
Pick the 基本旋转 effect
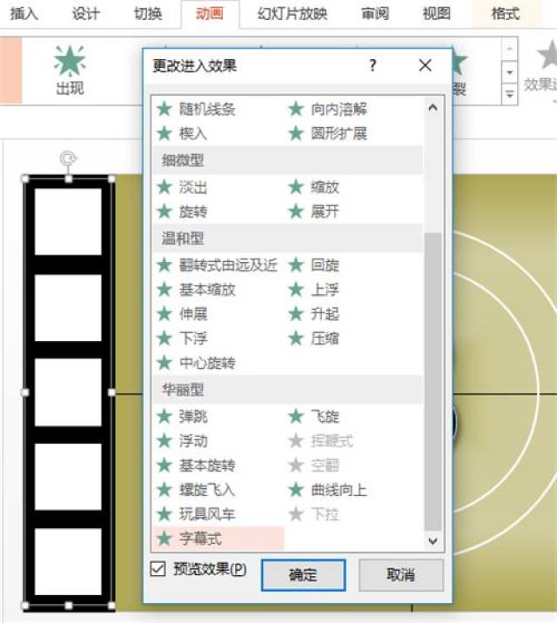click(x=196, y=466)
